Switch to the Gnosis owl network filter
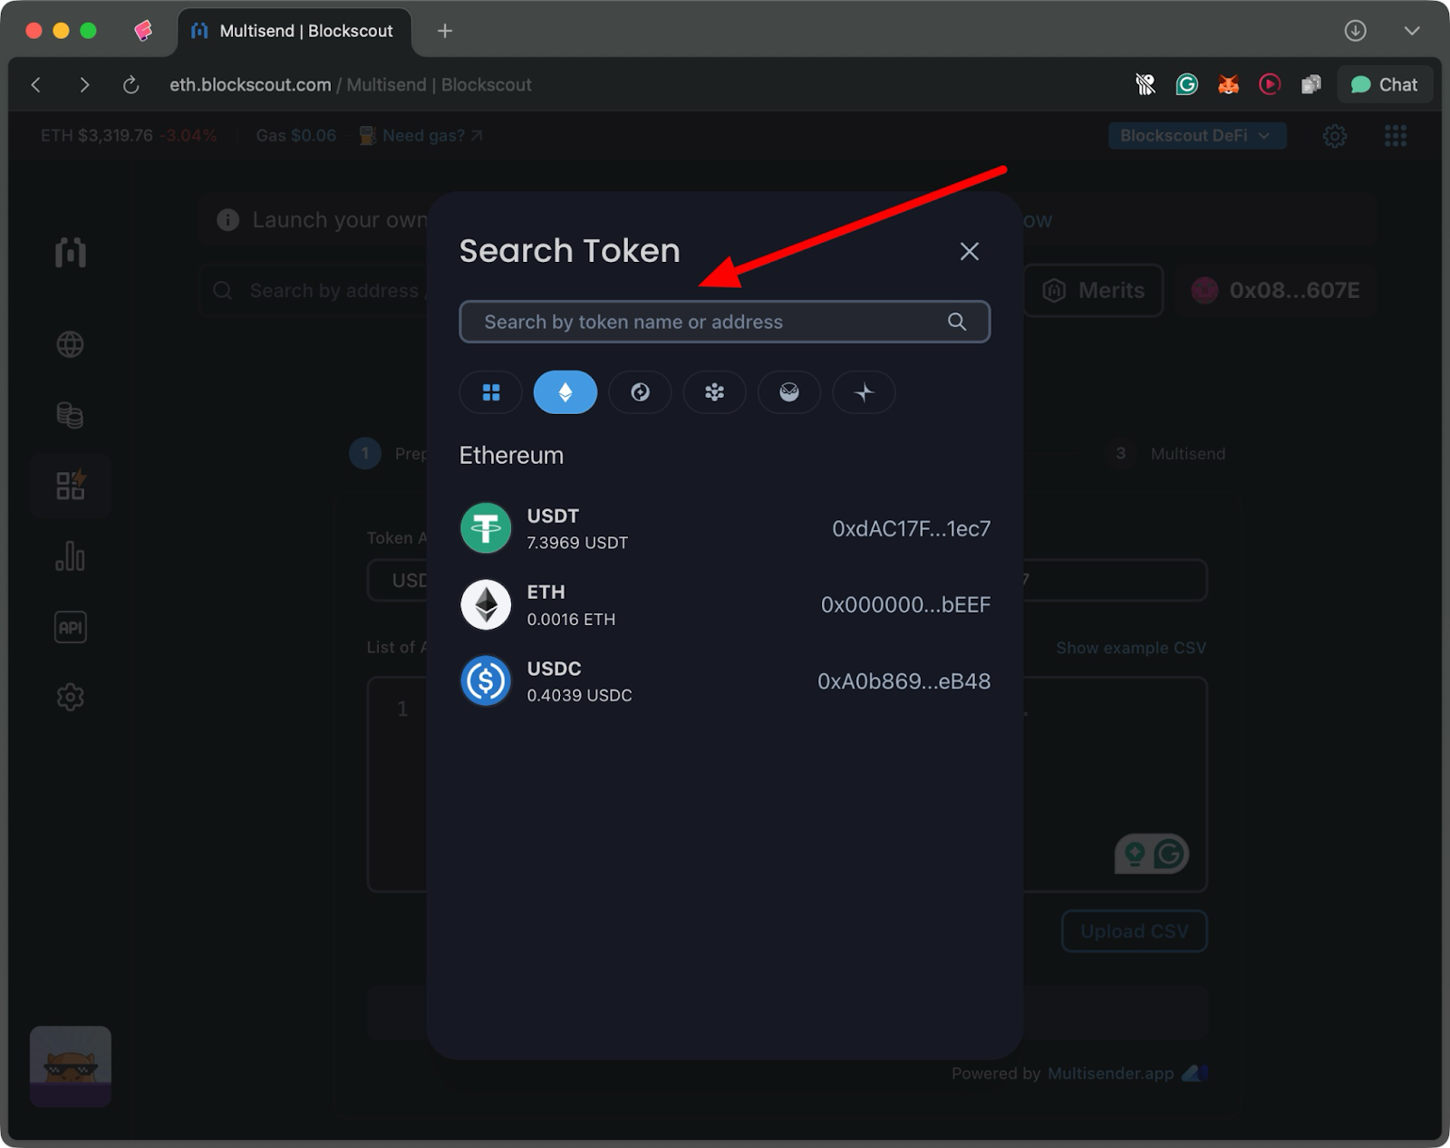Image resolution: width=1450 pixels, height=1148 pixels. pyautogui.click(x=788, y=392)
